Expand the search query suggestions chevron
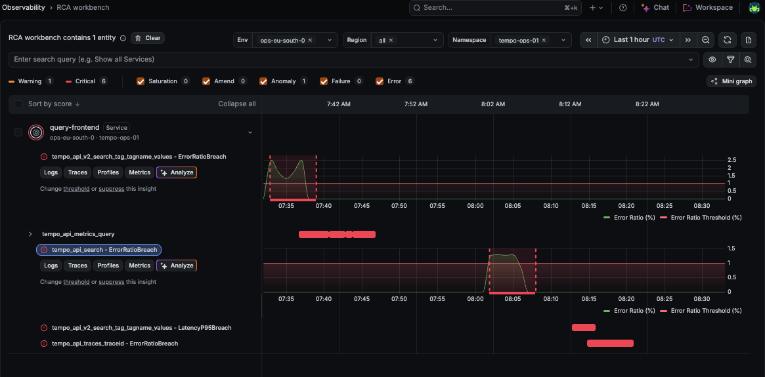Screen dimensions: 765x377 click(691, 60)
